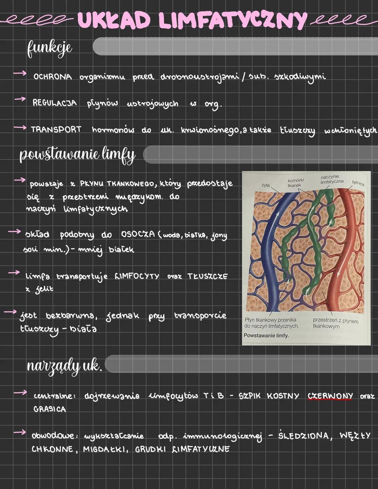Click the 'UKŁAD LIMFATYCZNY' title
Viewport: 378px width, 489px height.
[192, 20]
